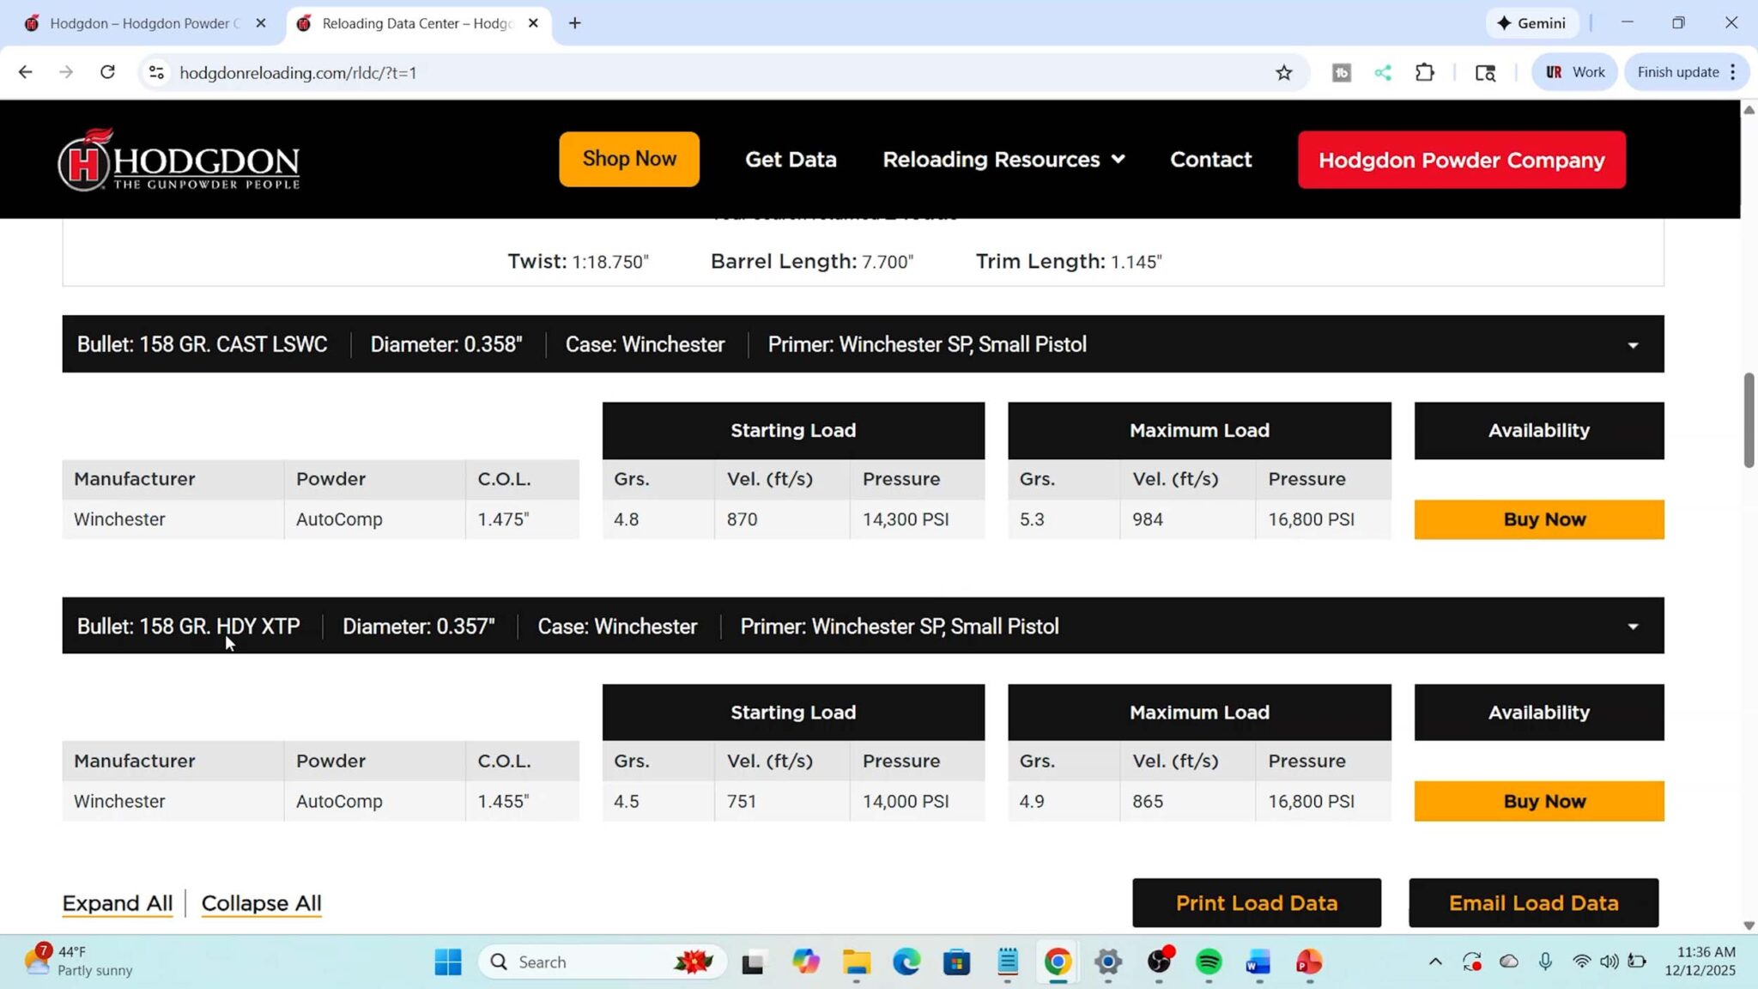Collapse the 158 GR. HDY XTP section
Viewport: 1758px width, 989px height.
click(1632, 627)
